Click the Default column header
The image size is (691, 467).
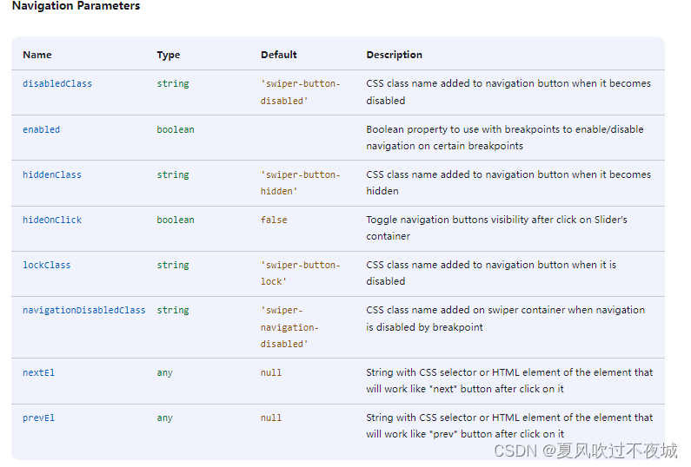[278, 55]
